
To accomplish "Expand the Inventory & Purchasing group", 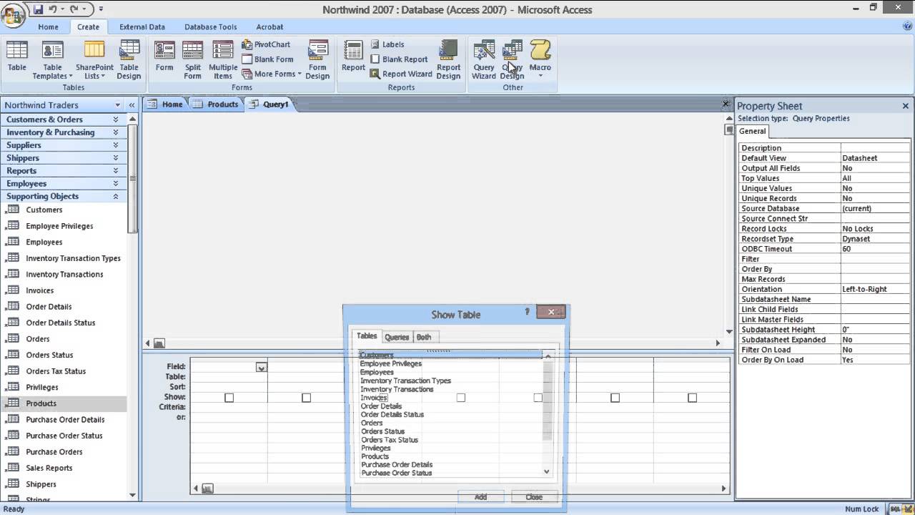I will [x=116, y=132].
